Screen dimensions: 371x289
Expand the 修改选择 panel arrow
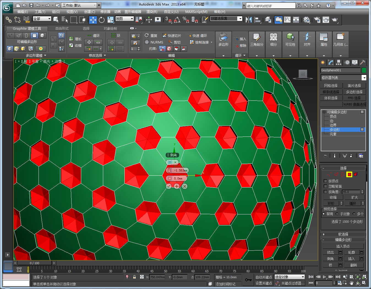[x=105, y=56]
